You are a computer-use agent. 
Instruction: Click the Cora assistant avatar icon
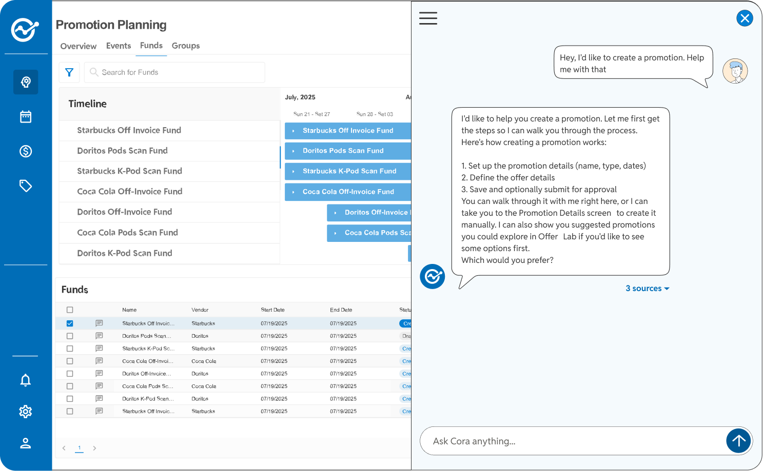[x=432, y=277]
